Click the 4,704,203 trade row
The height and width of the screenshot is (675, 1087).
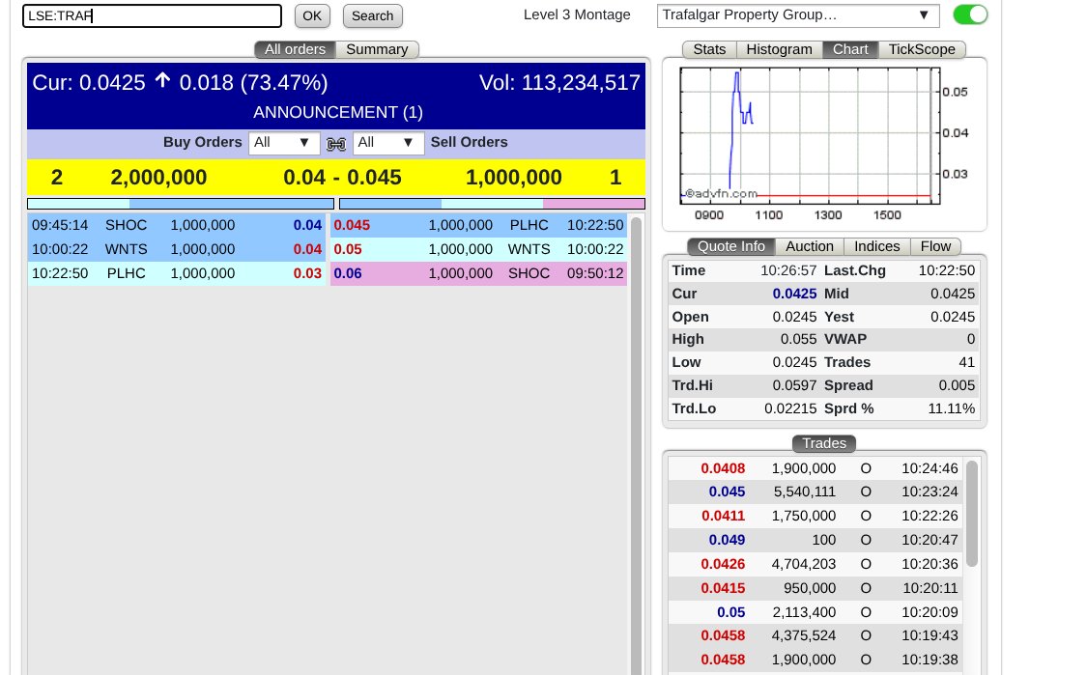tap(815, 564)
